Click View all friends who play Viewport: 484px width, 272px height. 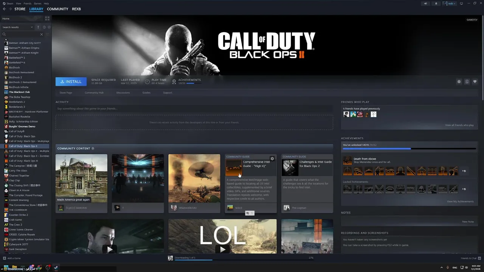click(x=459, y=125)
